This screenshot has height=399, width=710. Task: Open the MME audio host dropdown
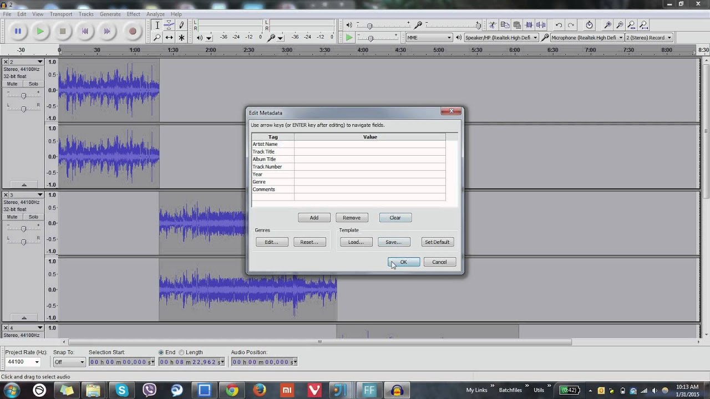click(429, 38)
